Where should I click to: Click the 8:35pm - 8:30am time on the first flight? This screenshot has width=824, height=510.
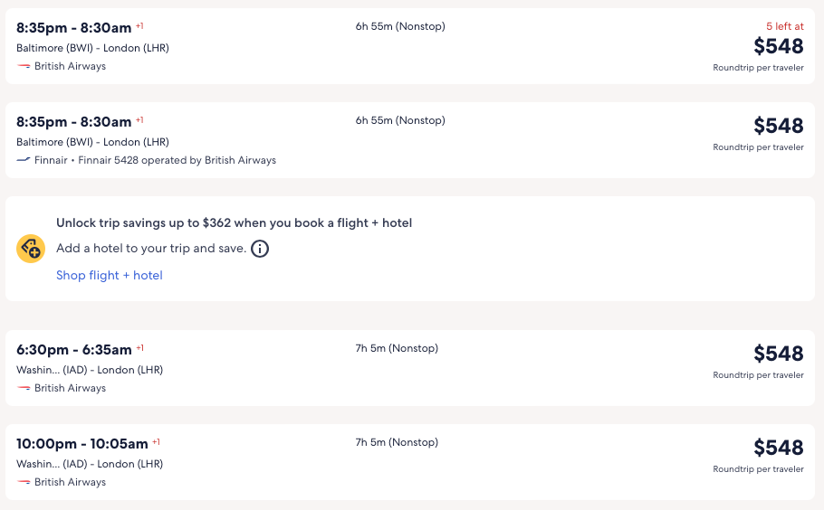[74, 27]
